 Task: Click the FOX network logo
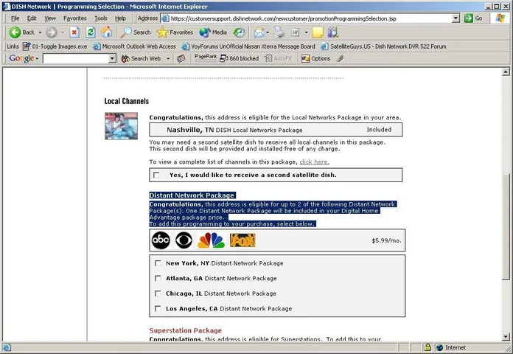pyautogui.click(x=242, y=240)
